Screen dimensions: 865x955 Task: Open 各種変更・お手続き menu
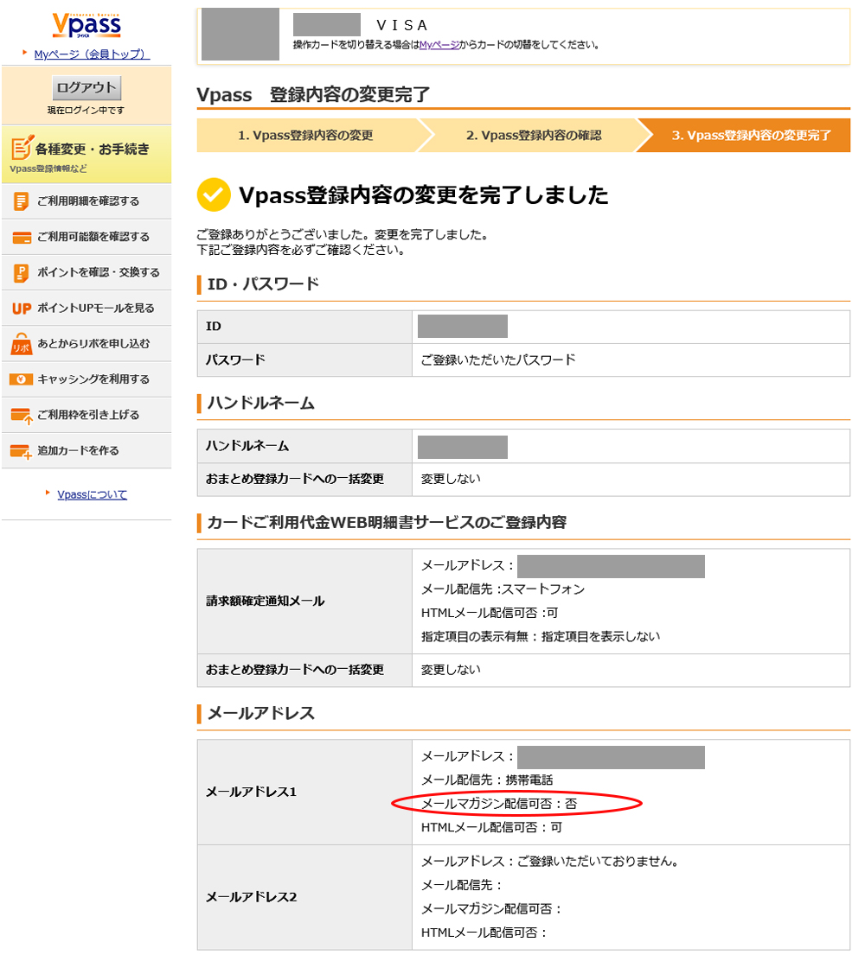pyautogui.click(x=86, y=155)
